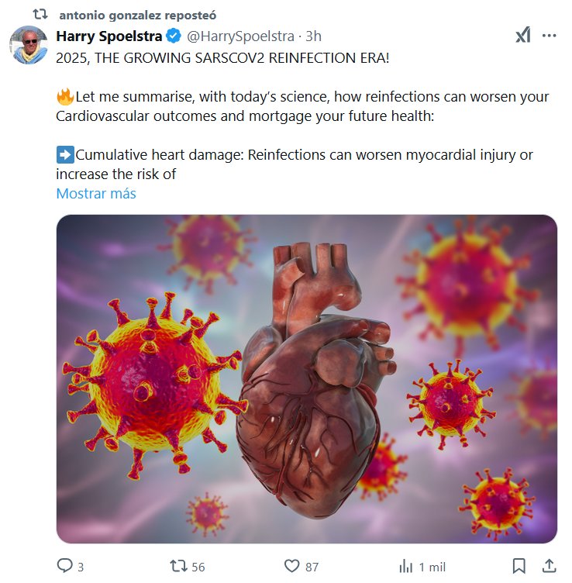Click the 1 mil views count
This screenshot has width=572, height=583.
(x=432, y=567)
